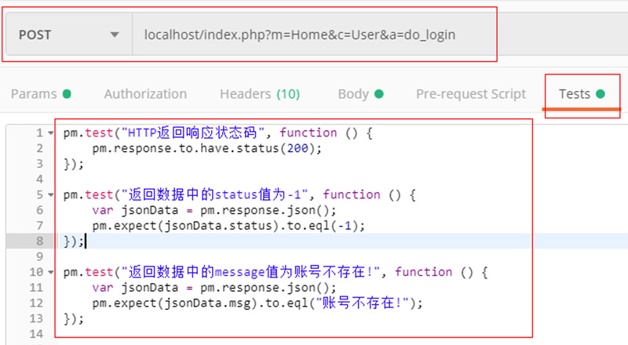Click the jsonData.status expect line

tap(228, 226)
